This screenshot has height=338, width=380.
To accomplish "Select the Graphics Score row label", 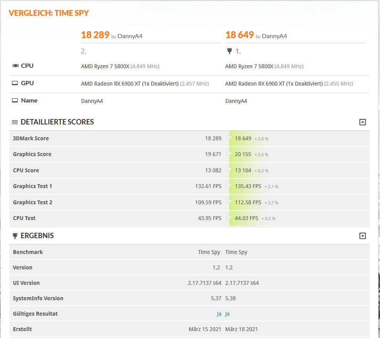I will point(32,154).
